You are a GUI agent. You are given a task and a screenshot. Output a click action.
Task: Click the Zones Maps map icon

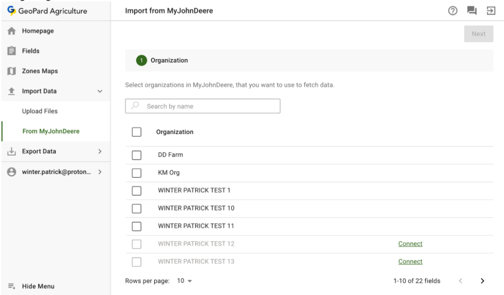tap(11, 71)
